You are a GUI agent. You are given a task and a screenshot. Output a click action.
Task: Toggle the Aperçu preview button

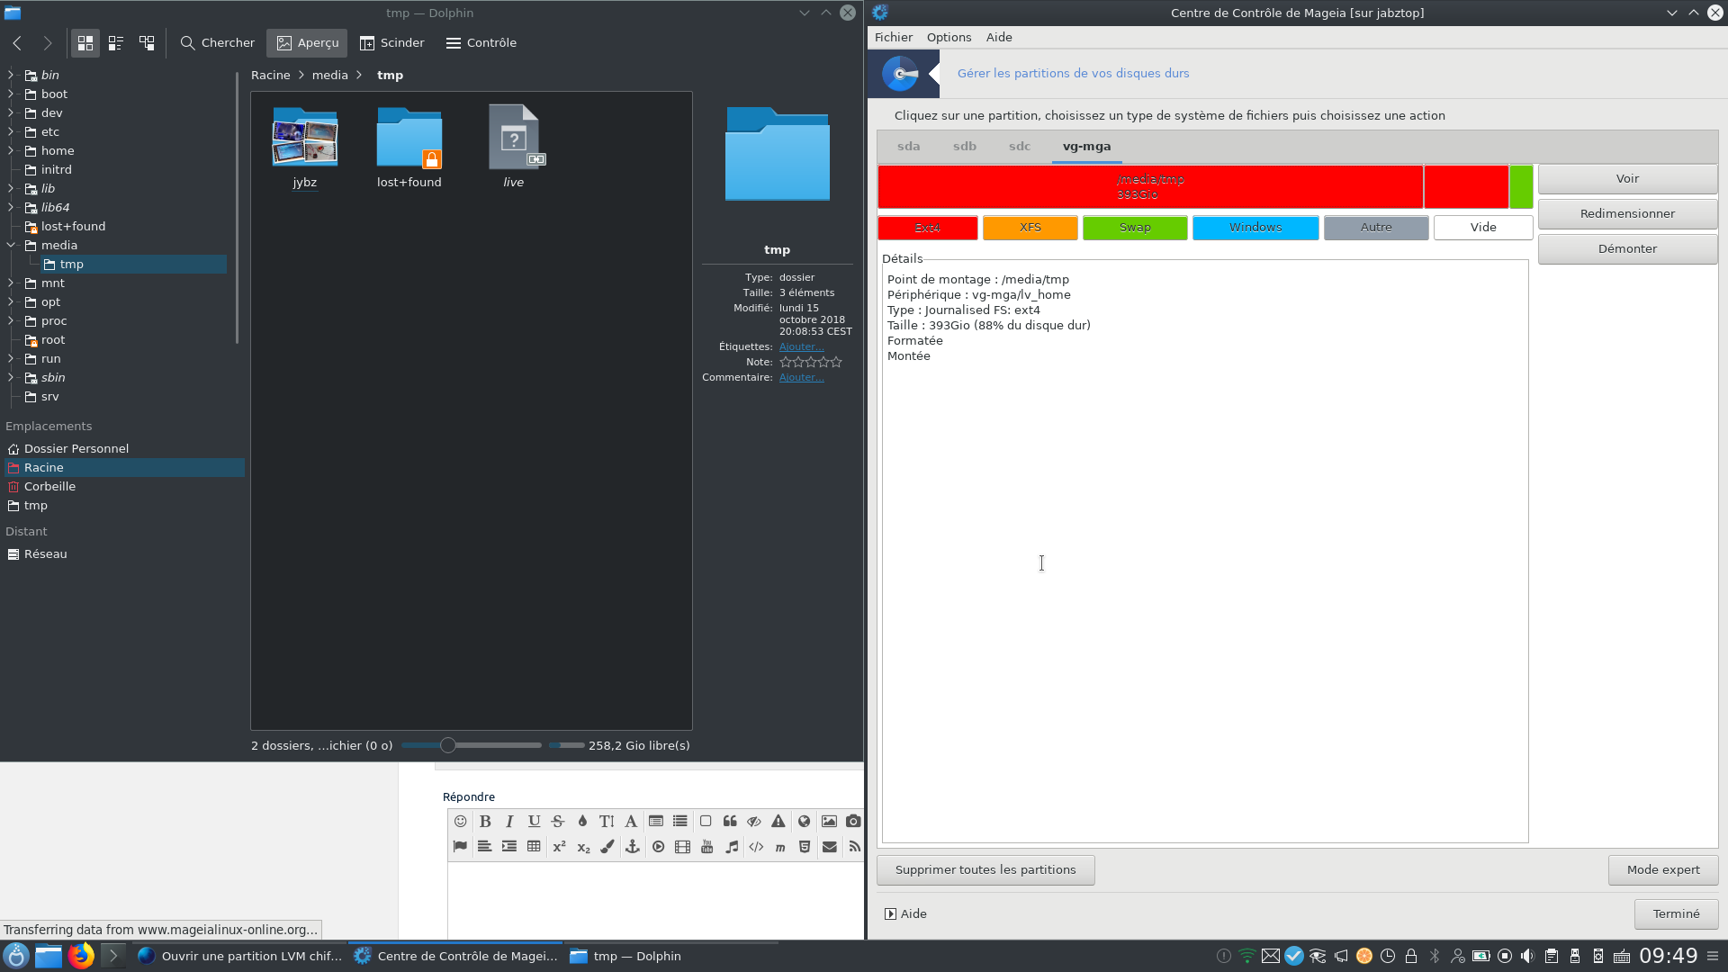(308, 43)
